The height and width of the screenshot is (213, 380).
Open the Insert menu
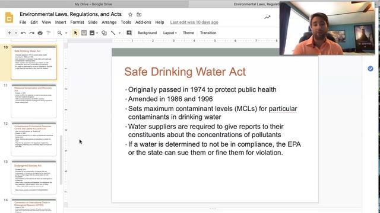tap(61, 22)
